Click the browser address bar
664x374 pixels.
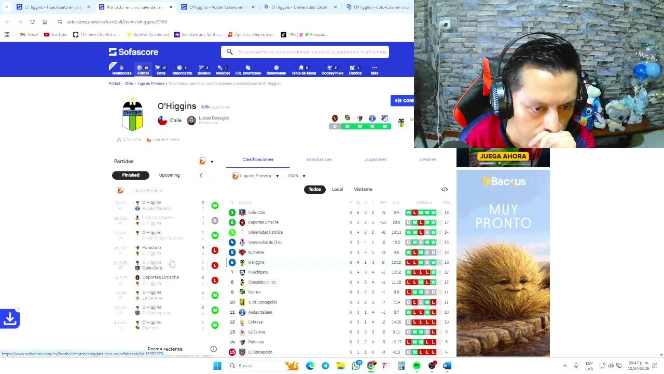228,22
